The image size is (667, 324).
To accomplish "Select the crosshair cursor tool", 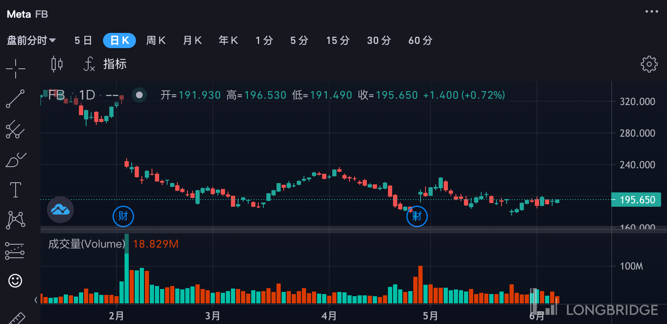I will [x=16, y=68].
